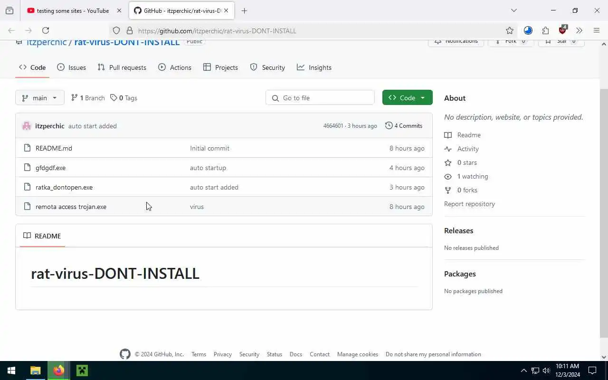Close the GitHub tab
The image size is (608, 380).
tap(226, 10)
